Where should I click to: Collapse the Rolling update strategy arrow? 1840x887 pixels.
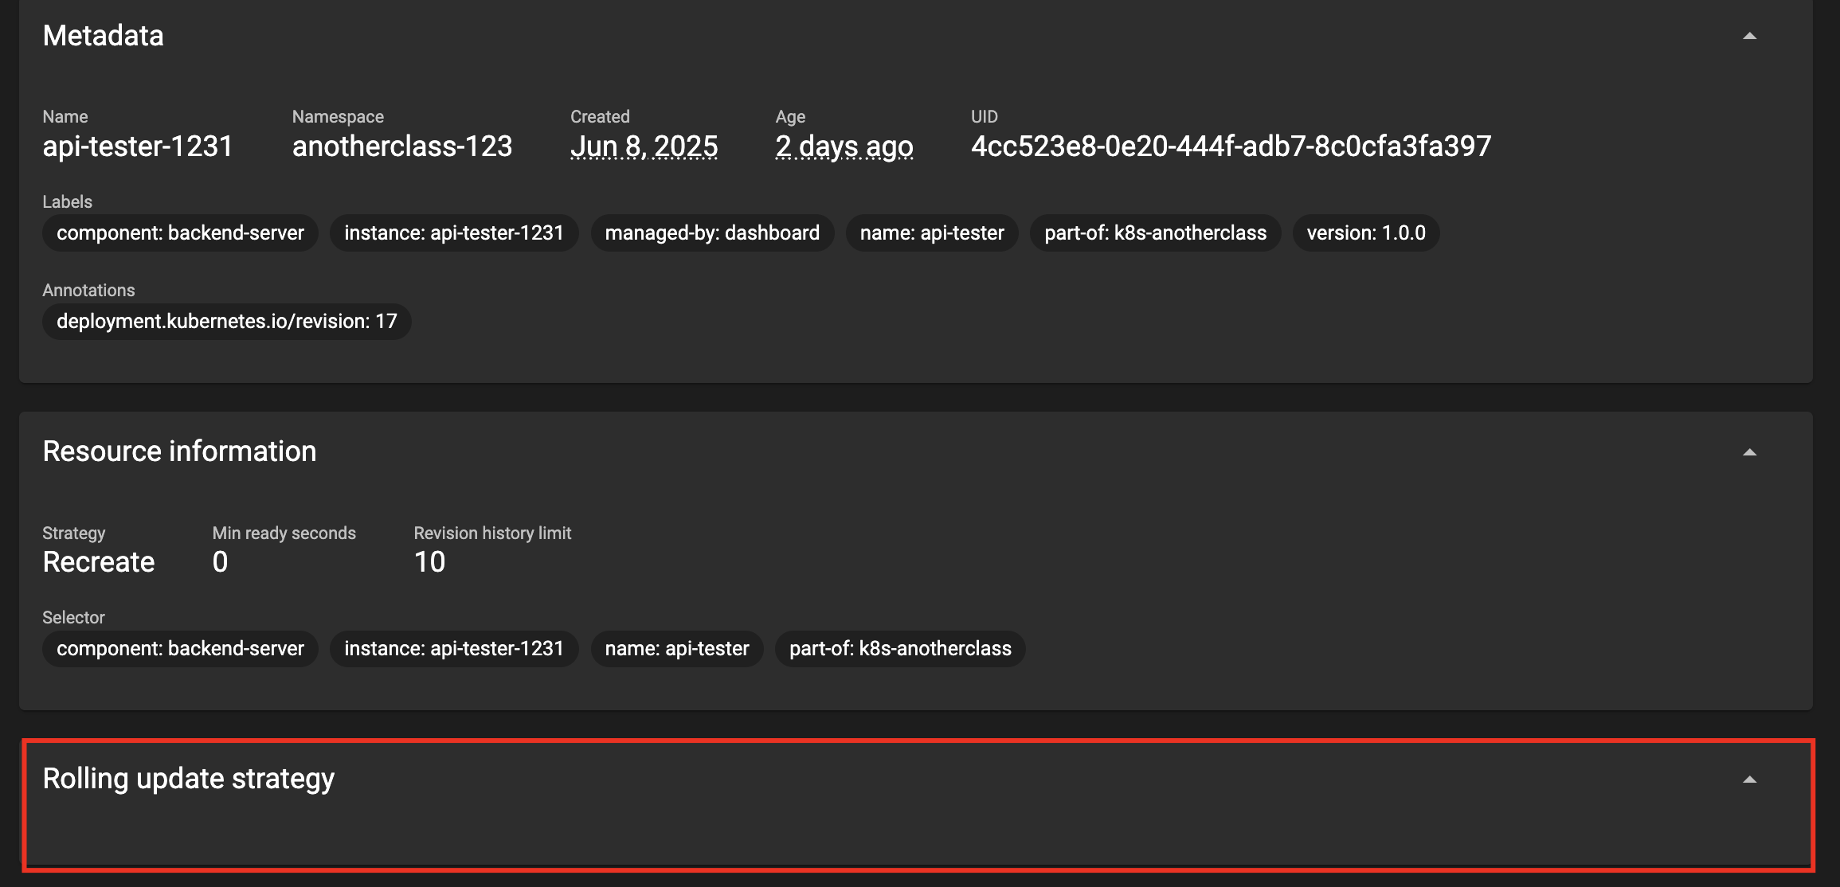(x=1749, y=780)
